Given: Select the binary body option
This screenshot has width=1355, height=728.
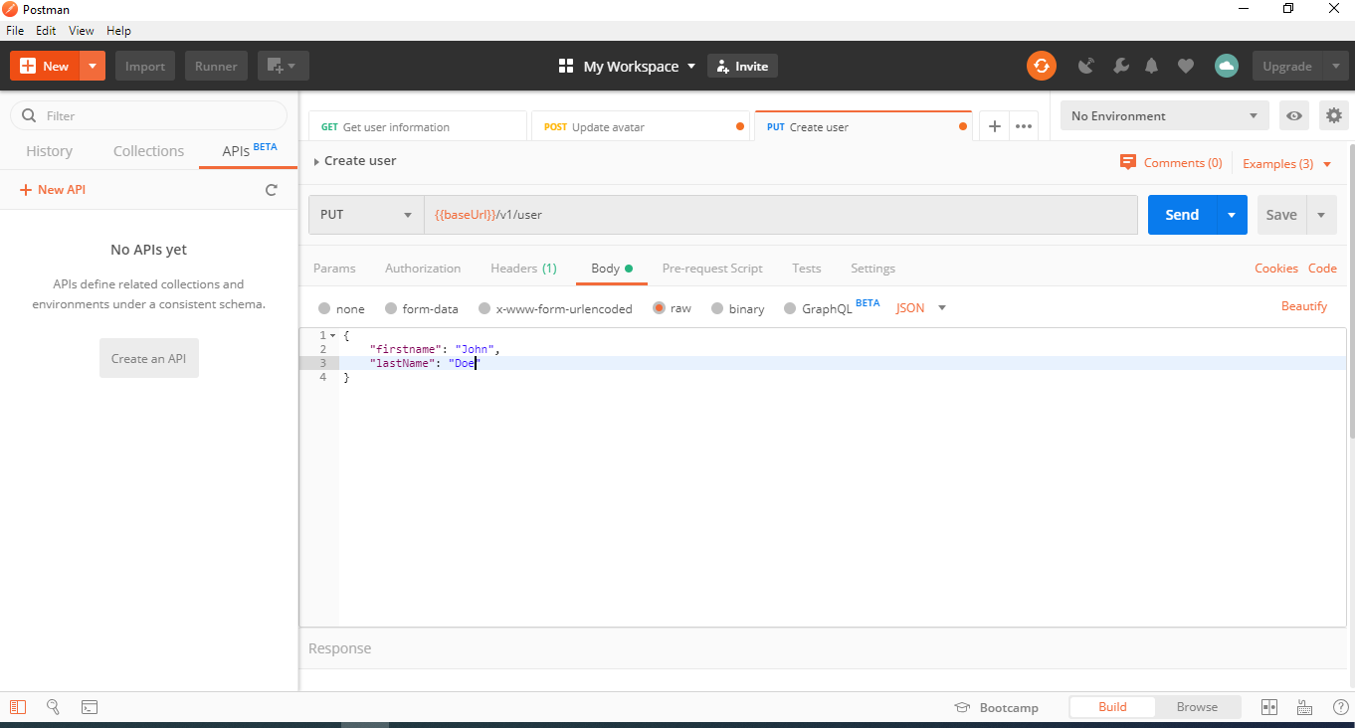Looking at the screenshot, I should click(x=717, y=308).
